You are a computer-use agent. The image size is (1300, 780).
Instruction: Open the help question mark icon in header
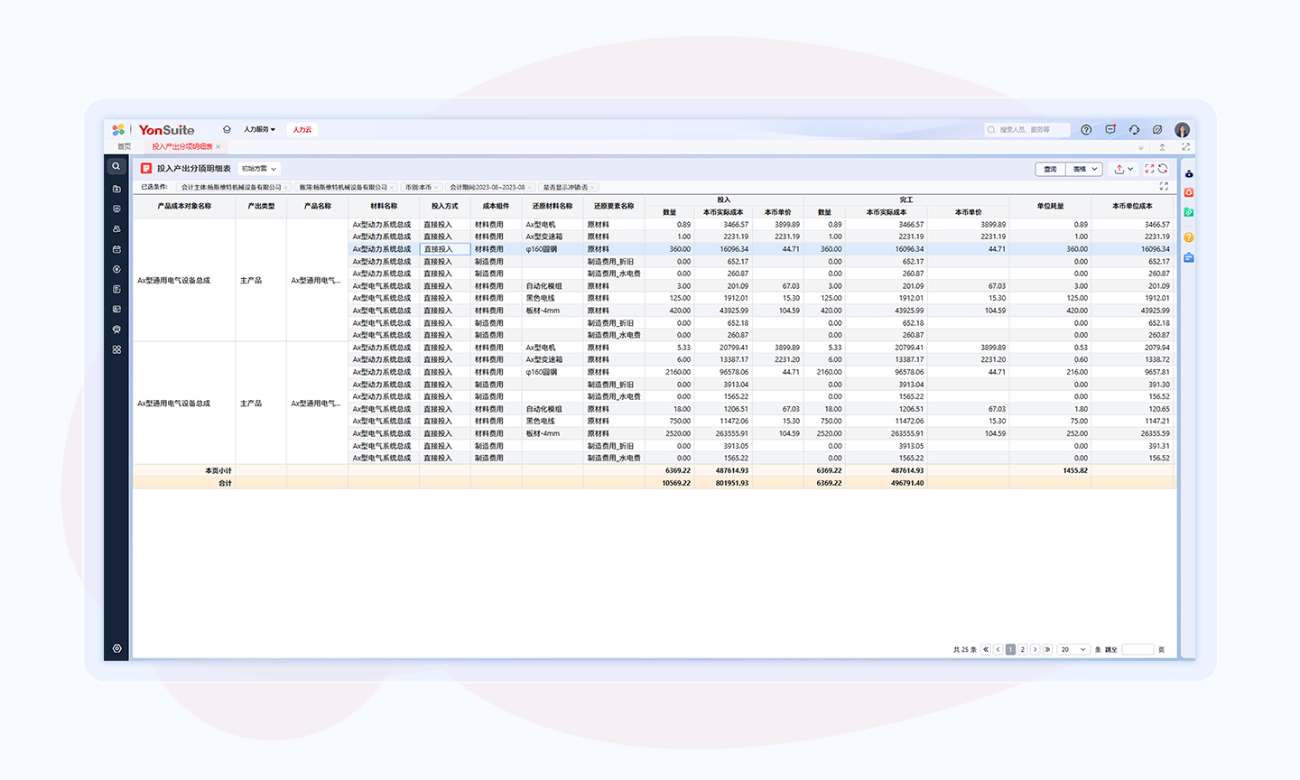(1086, 130)
